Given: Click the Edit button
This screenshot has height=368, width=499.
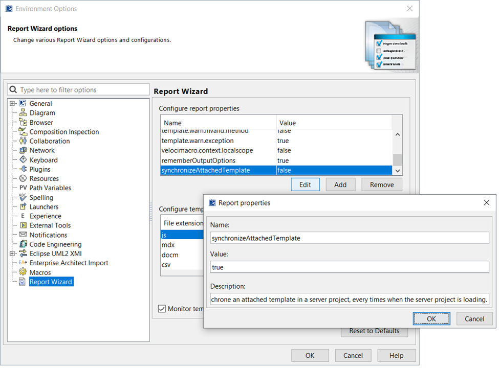Looking at the screenshot, I should (305, 185).
